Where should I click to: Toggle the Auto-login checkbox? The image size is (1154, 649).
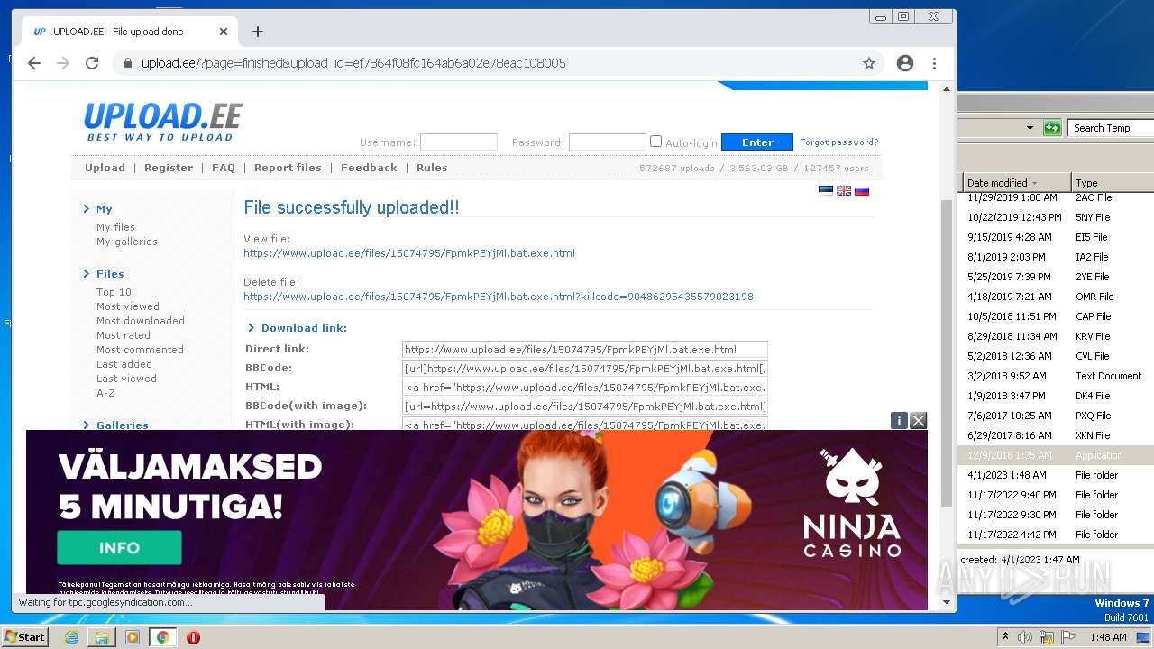[x=656, y=142]
